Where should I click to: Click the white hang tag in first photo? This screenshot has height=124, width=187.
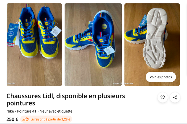[x=56, y=31]
